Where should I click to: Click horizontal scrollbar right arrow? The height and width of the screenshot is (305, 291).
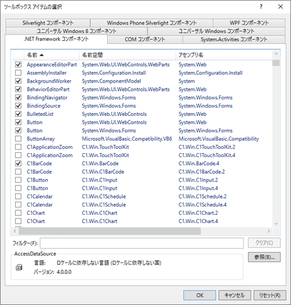coord(269,231)
